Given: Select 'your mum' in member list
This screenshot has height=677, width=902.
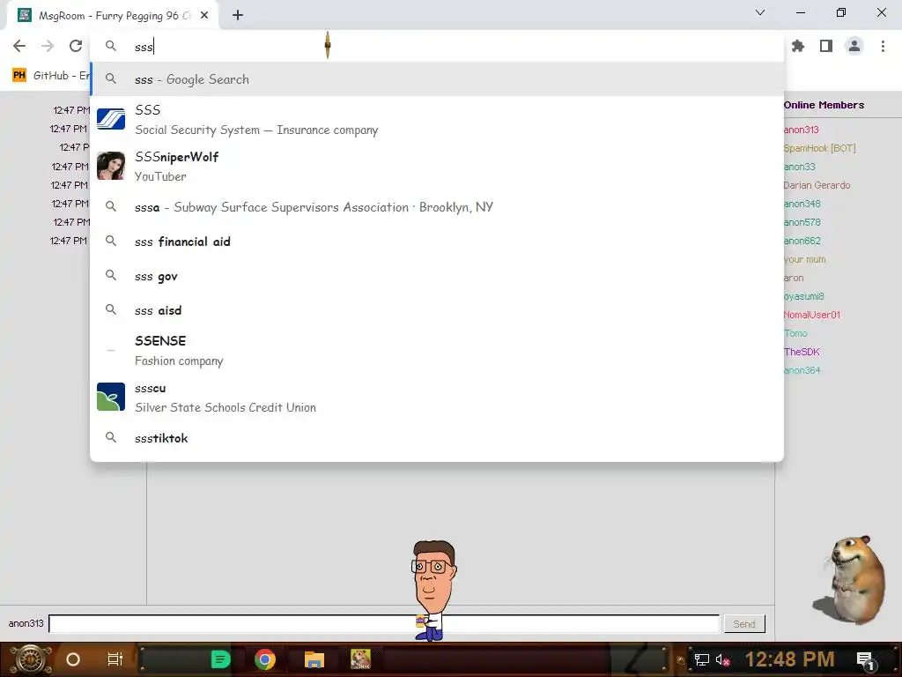Looking at the screenshot, I should coord(804,259).
